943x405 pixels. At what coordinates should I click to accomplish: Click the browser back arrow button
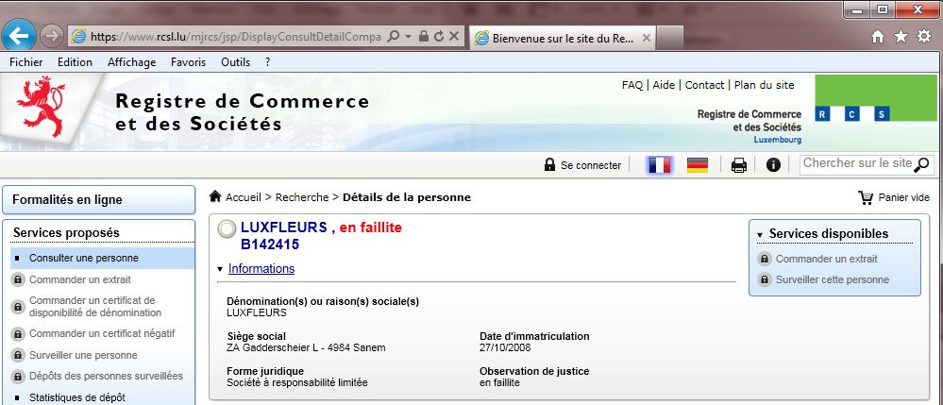[20, 36]
